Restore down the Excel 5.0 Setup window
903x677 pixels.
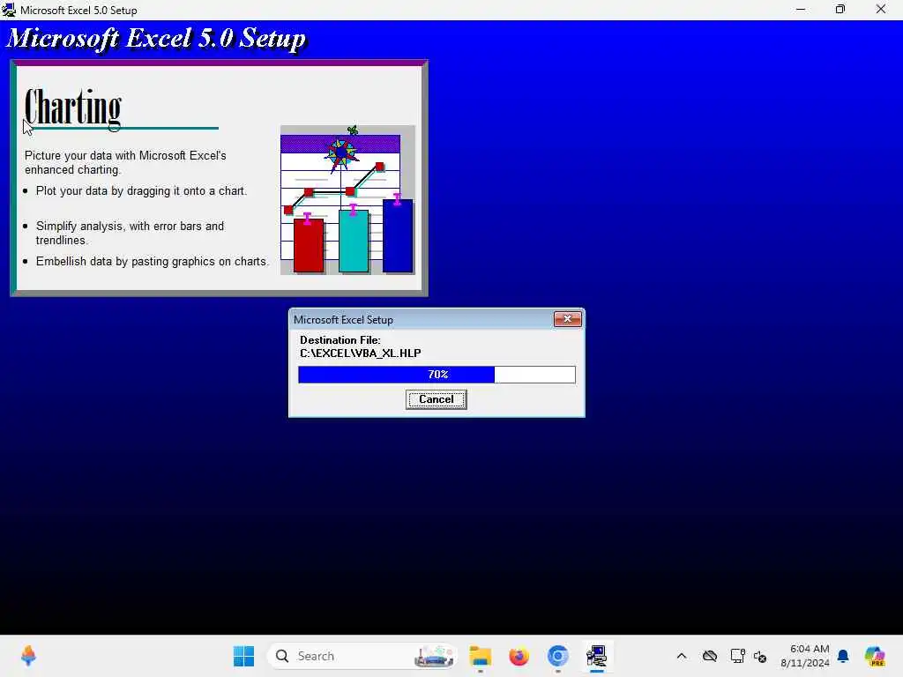point(840,10)
